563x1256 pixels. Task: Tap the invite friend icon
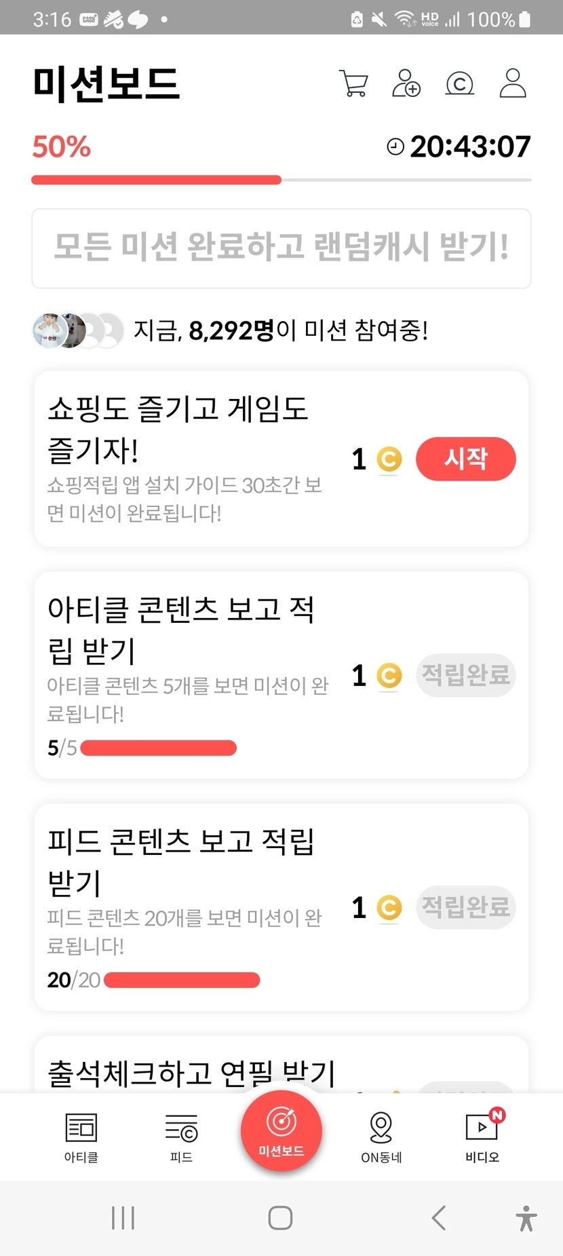406,83
